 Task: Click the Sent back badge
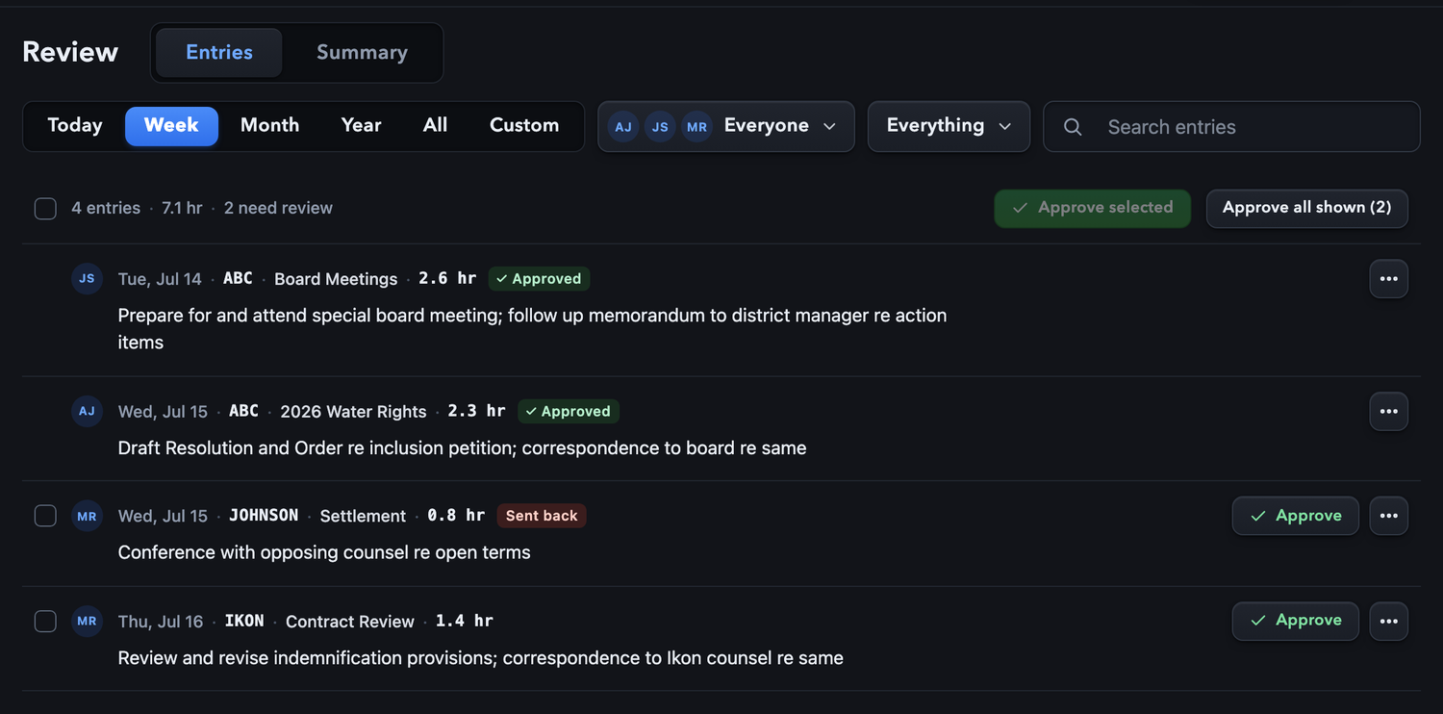(x=542, y=516)
